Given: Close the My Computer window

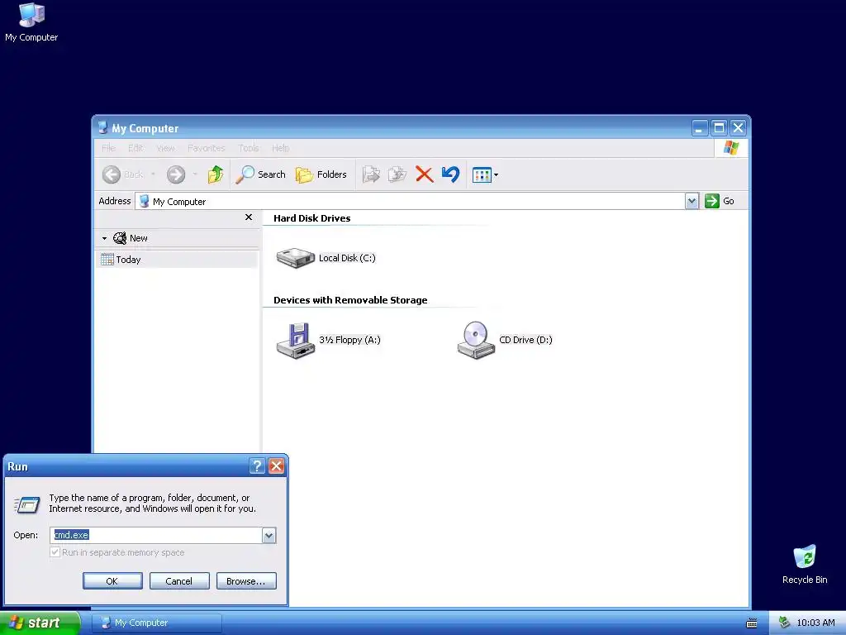Looking at the screenshot, I should pos(738,128).
